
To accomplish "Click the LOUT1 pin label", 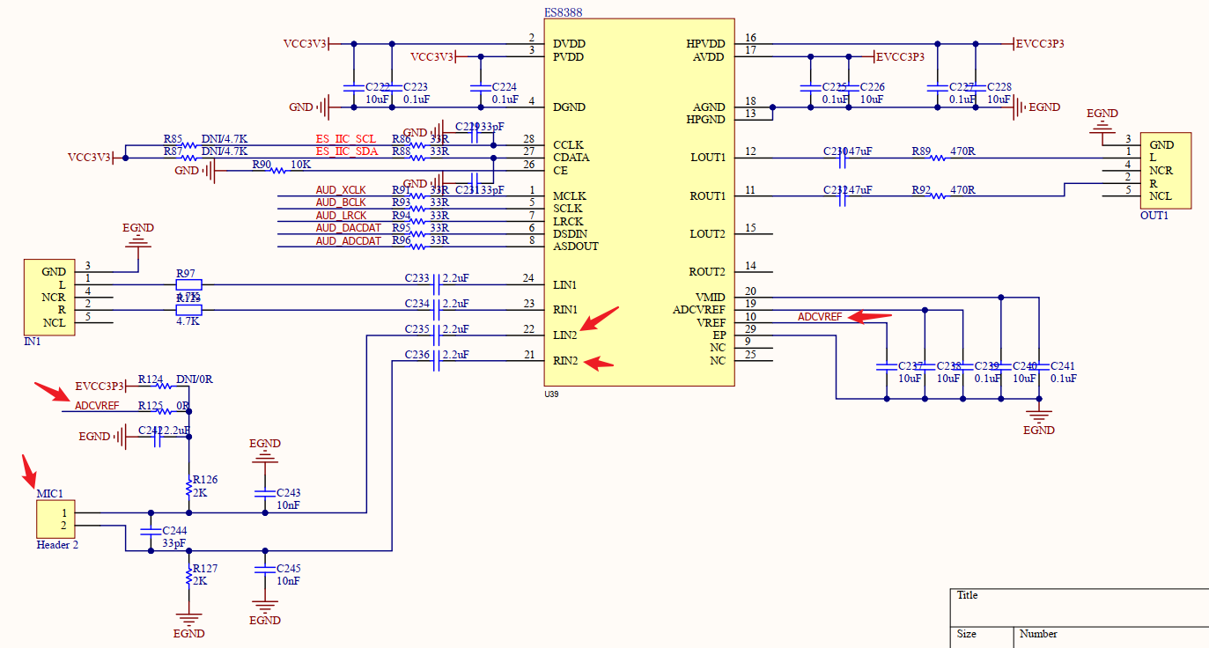I will (708, 158).
